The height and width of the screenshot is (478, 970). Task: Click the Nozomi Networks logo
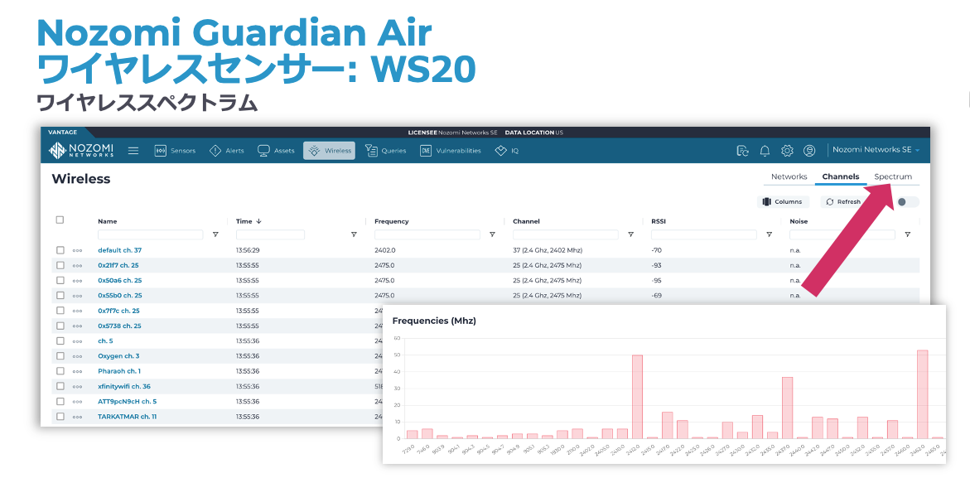pyautogui.click(x=80, y=150)
